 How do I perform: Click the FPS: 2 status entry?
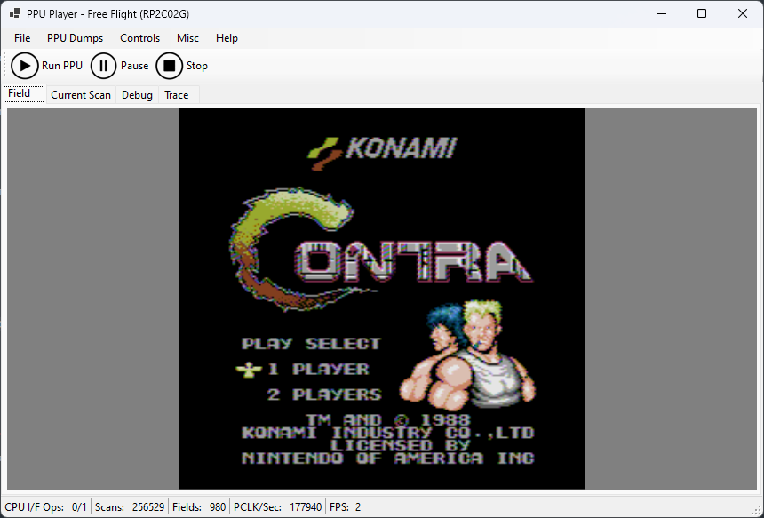click(x=345, y=507)
